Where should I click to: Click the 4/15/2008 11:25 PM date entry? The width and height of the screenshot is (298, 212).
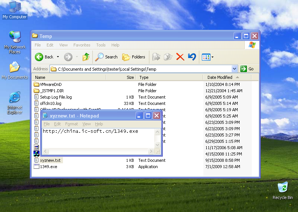(223, 154)
